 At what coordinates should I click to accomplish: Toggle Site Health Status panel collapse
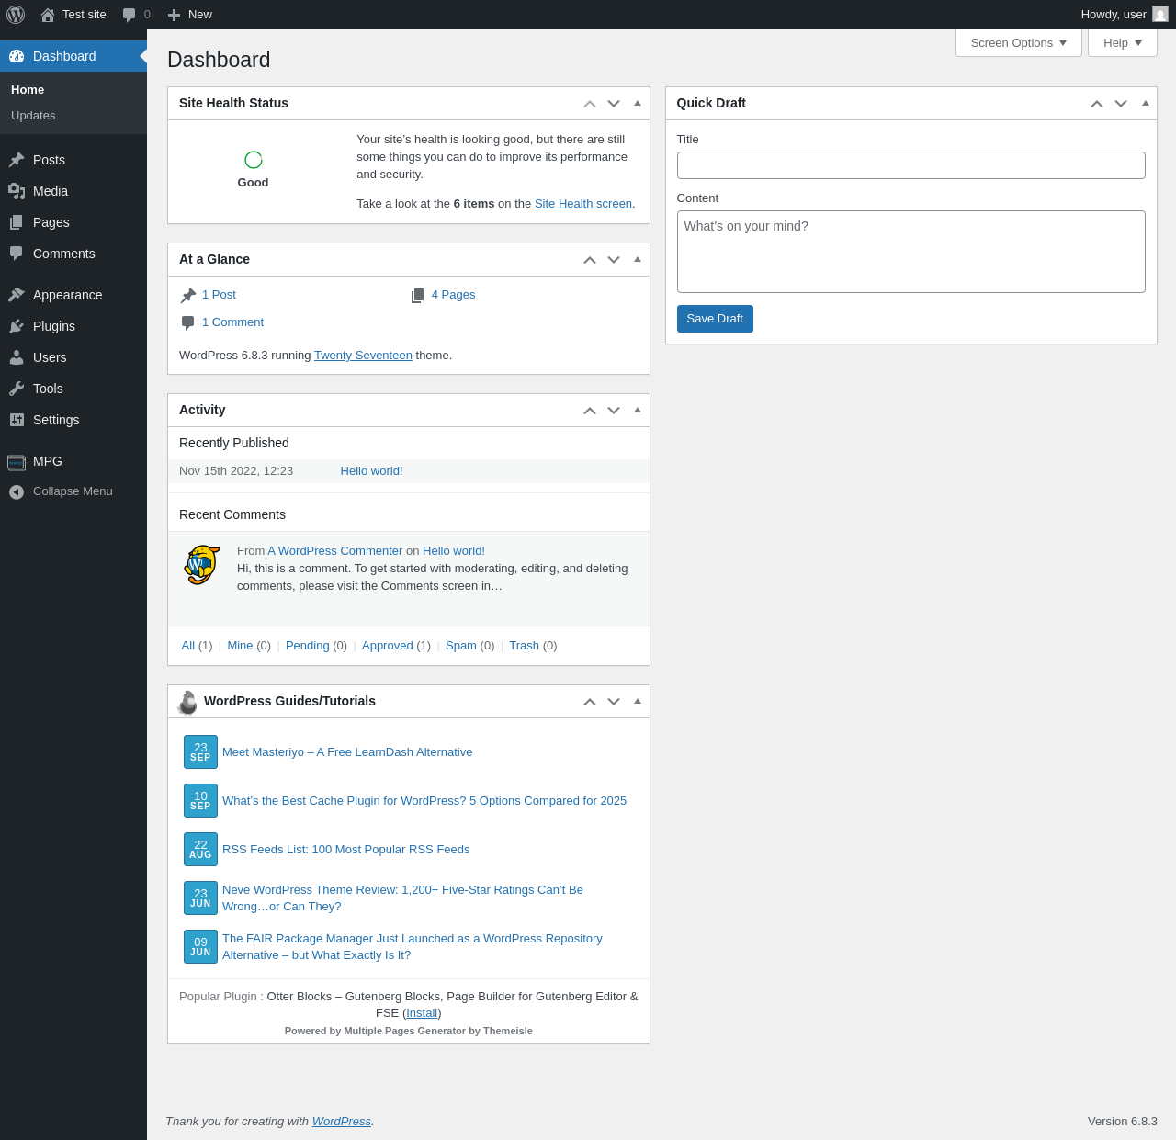pyautogui.click(x=638, y=104)
